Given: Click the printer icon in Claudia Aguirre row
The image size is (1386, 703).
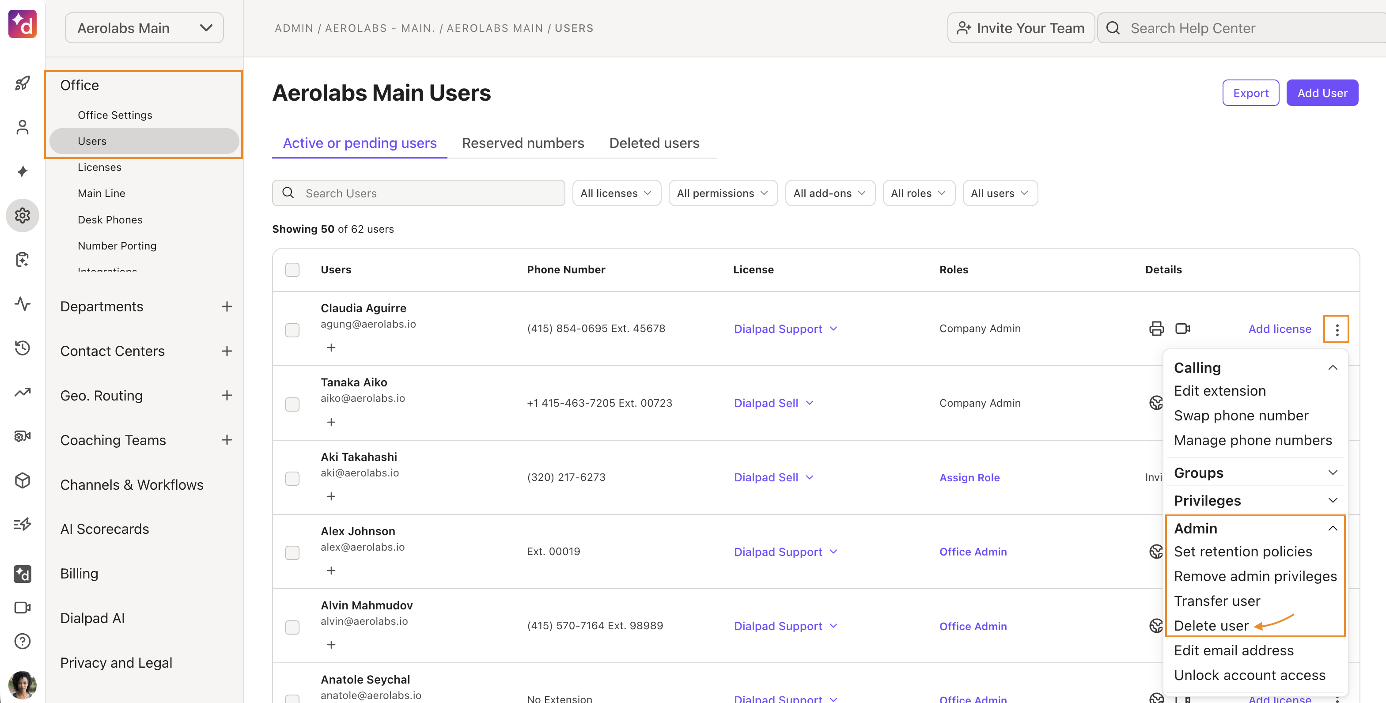Looking at the screenshot, I should point(1156,328).
